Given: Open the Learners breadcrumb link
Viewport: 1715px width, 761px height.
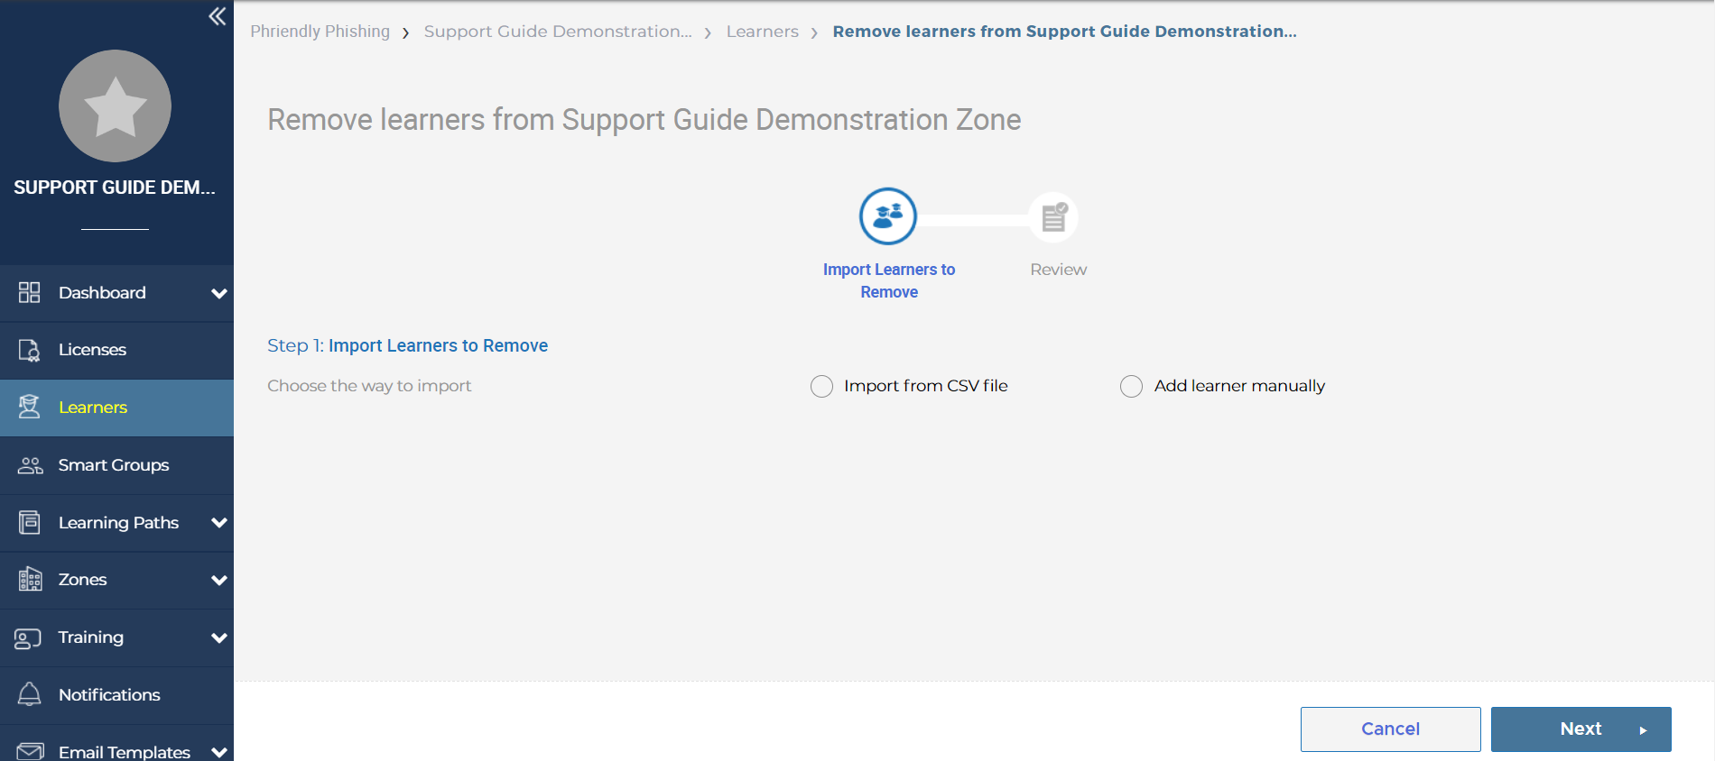Looking at the screenshot, I should (762, 32).
